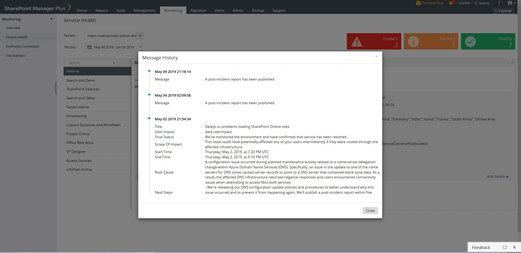
Task: Click the 'May 09 2019 21:18:14' timestamp
Action: click(x=173, y=72)
